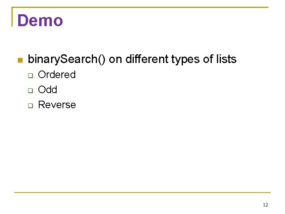
Task: Click the word of before lists
Action: (x=208, y=59)
